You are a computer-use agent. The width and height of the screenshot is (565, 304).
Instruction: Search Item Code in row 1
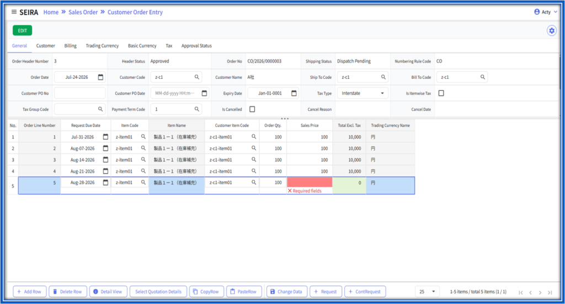coord(143,137)
